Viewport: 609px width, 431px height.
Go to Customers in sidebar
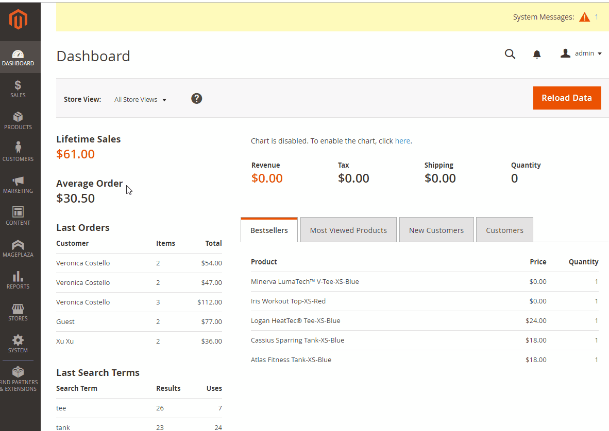[18, 152]
